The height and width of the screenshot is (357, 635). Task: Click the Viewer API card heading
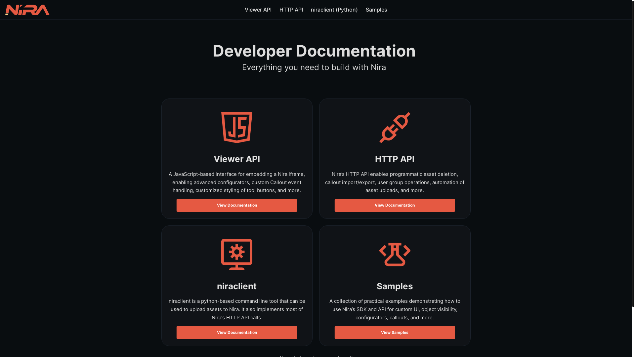click(x=237, y=159)
